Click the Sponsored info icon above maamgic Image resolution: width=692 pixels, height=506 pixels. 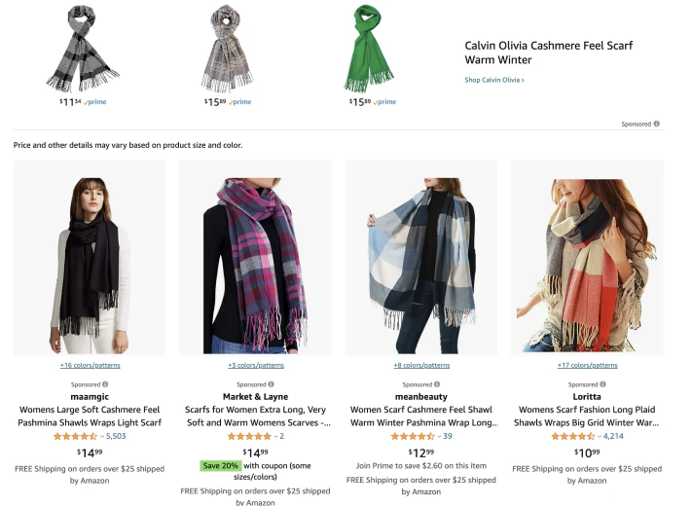(x=105, y=384)
